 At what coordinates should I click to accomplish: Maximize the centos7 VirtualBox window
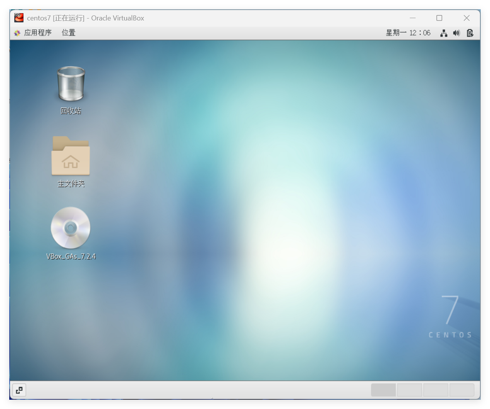439,18
